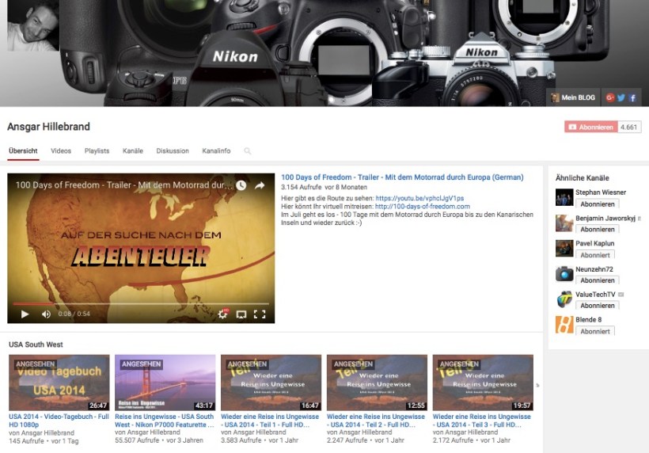
Task: Enter fullscreen on the video player
Action: [x=260, y=314]
